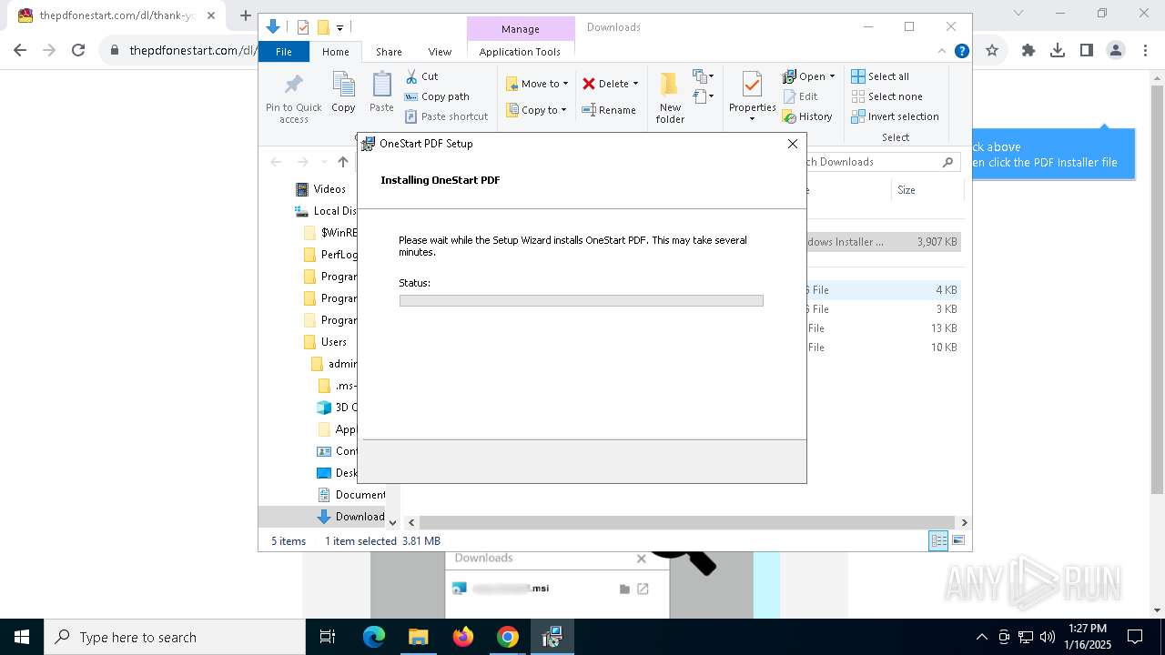Toggle Chrome side panel
The image size is (1165, 655).
point(1087,51)
